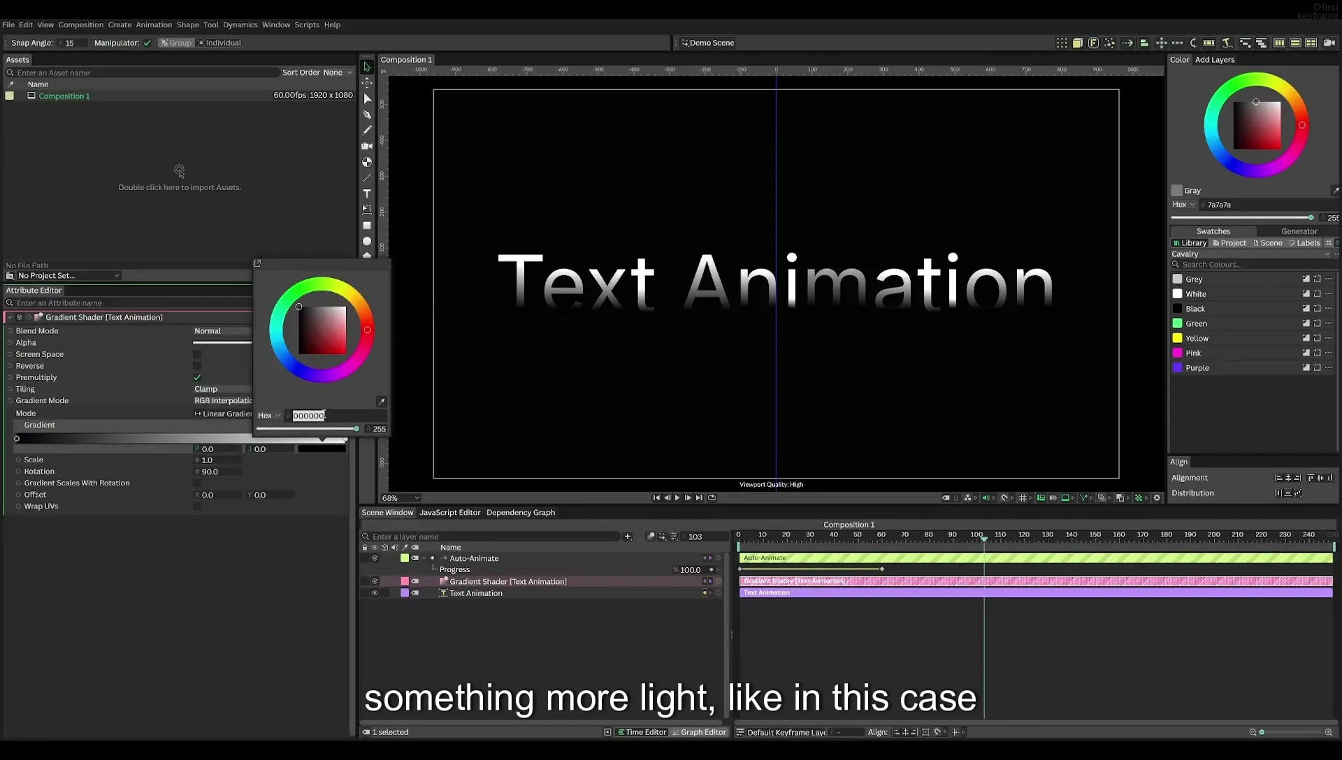Switch to the Add Layers tab
The image size is (1342, 760).
[x=1214, y=60]
